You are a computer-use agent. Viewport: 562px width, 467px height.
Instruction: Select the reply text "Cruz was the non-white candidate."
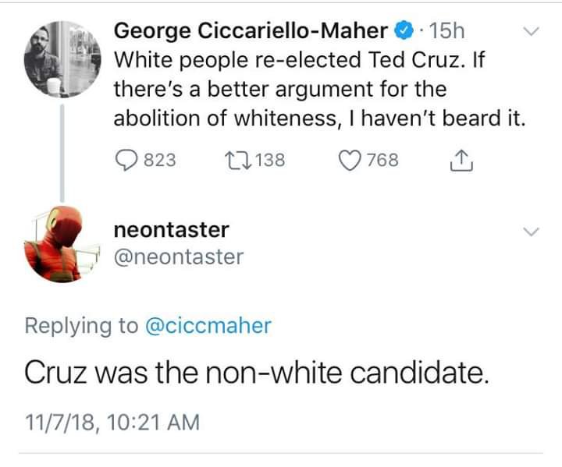(257, 372)
